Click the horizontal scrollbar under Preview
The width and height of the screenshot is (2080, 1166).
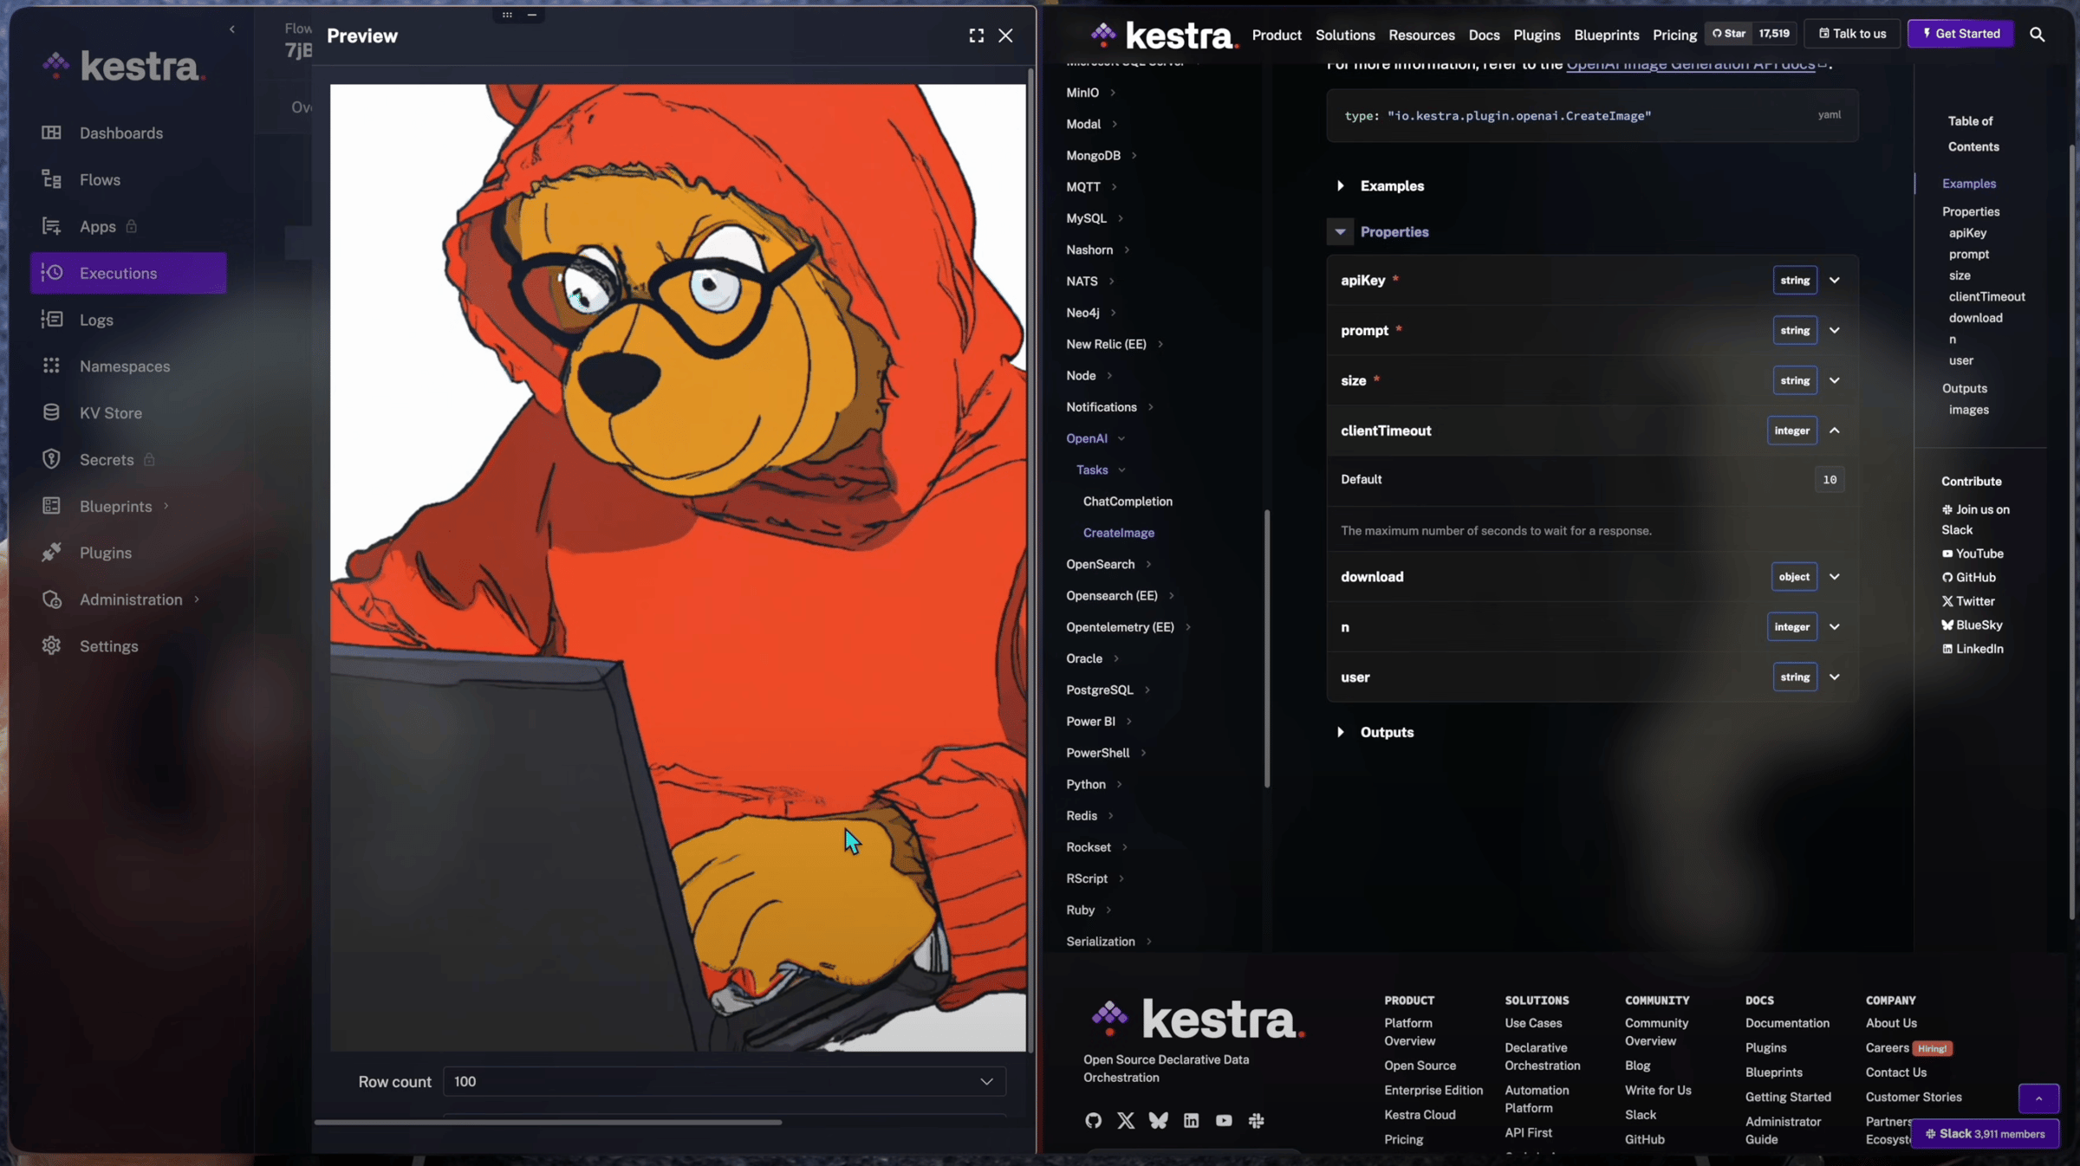[x=548, y=1123]
